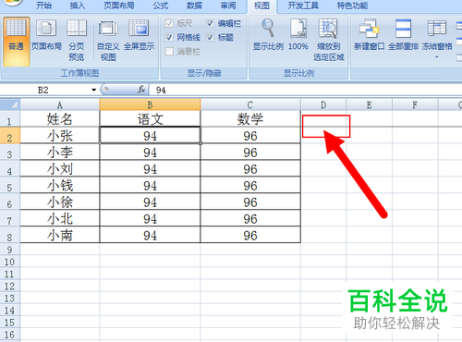Arrange All windows (全部重排)
This screenshot has width=462, height=342.
(403, 34)
